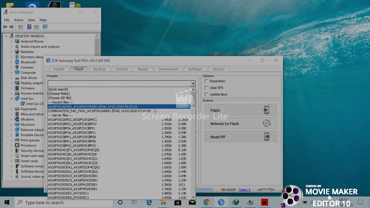Expand the Keyboards node
The width and height of the screenshot is (370, 208).
tap(12, 109)
